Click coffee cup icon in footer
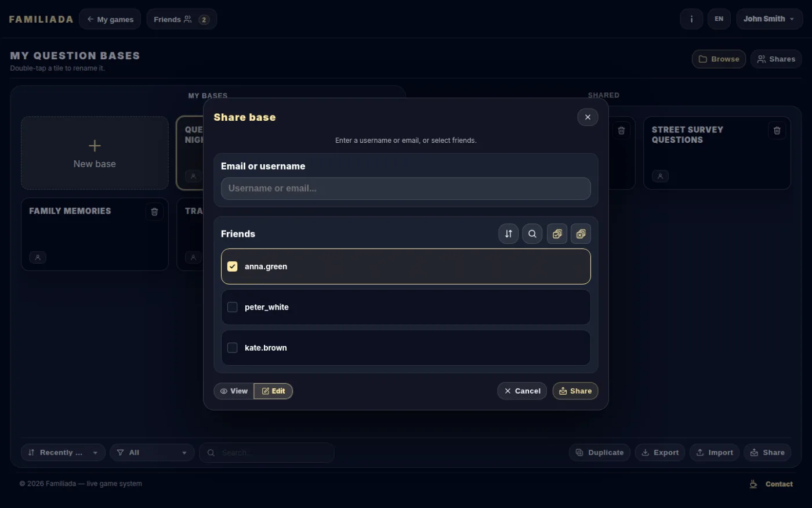 click(753, 484)
